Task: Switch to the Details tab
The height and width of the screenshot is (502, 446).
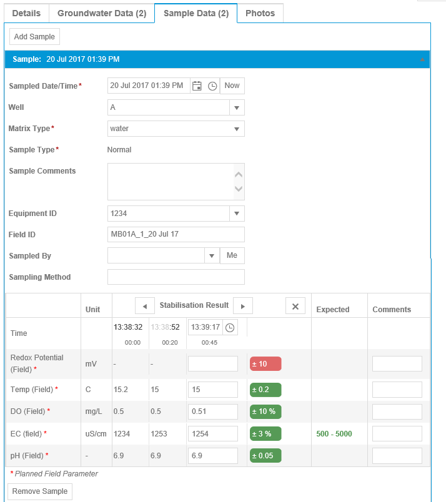Action: click(26, 13)
